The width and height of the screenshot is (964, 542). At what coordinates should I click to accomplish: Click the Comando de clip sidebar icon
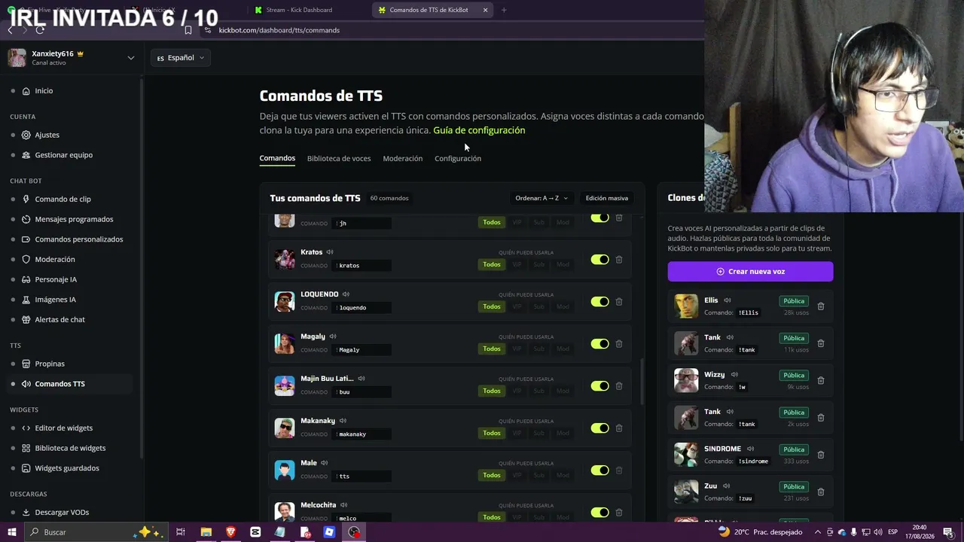[26, 199]
